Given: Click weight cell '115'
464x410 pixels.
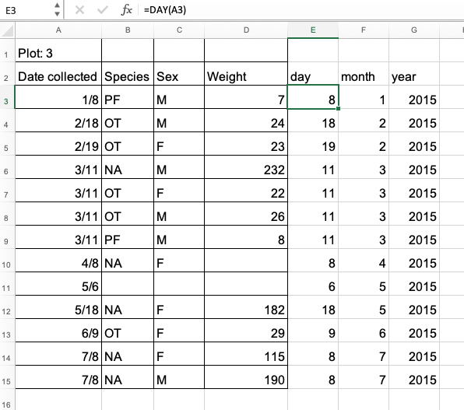Looking at the screenshot, I should (246, 354).
